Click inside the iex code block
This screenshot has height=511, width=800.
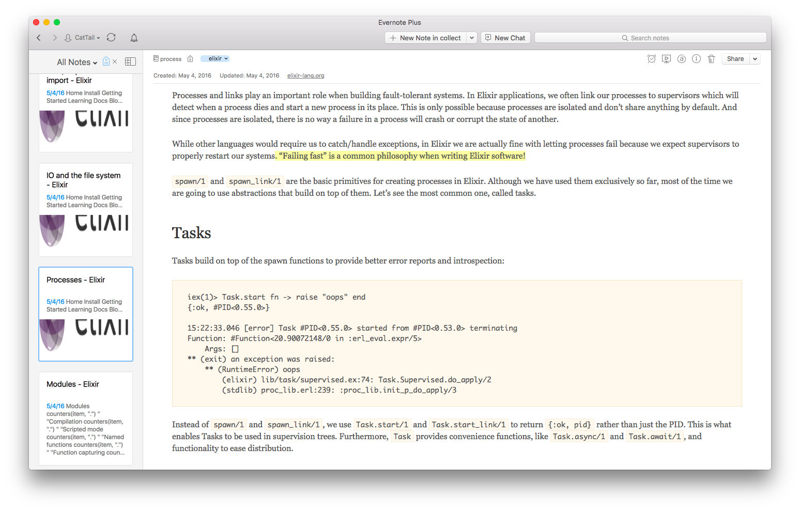457,344
